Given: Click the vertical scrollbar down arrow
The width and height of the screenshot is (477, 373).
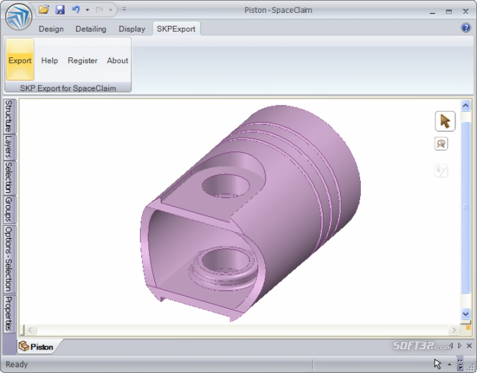Looking at the screenshot, I should click(466, 313).
